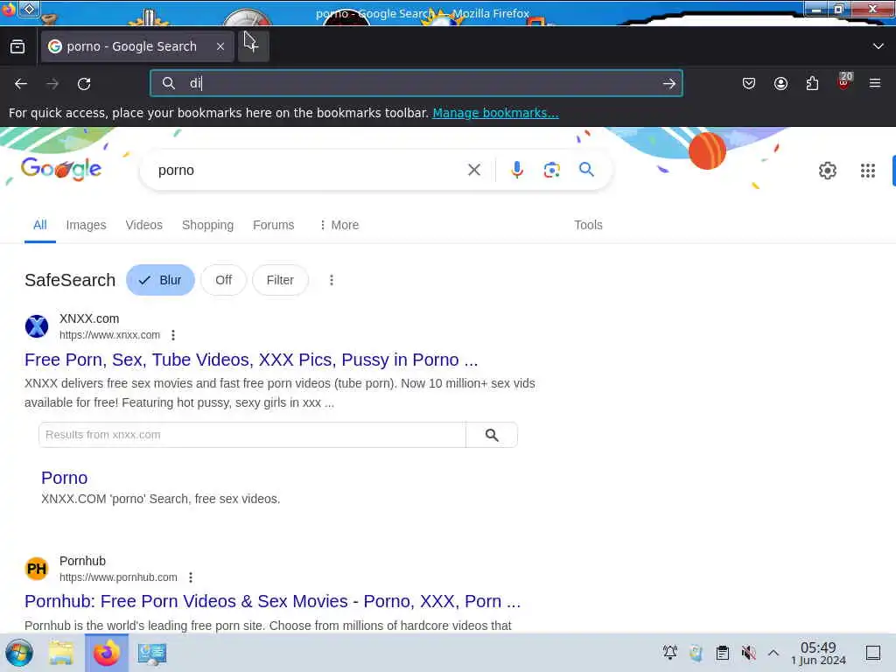Viewport: 896px width, 672px height.
Task: Open the Windows-style Start menu
Action: [x=19, y=653]
